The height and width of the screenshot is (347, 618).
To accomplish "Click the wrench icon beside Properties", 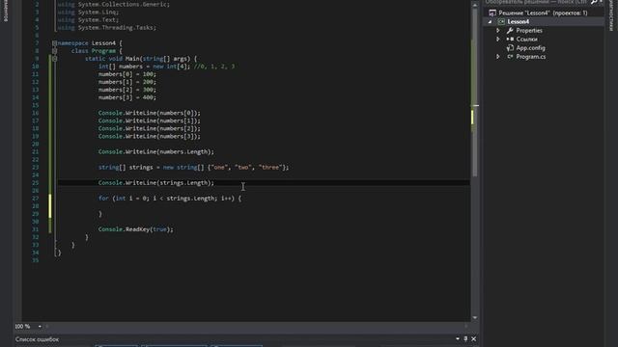I will click(x=510, y=30).
